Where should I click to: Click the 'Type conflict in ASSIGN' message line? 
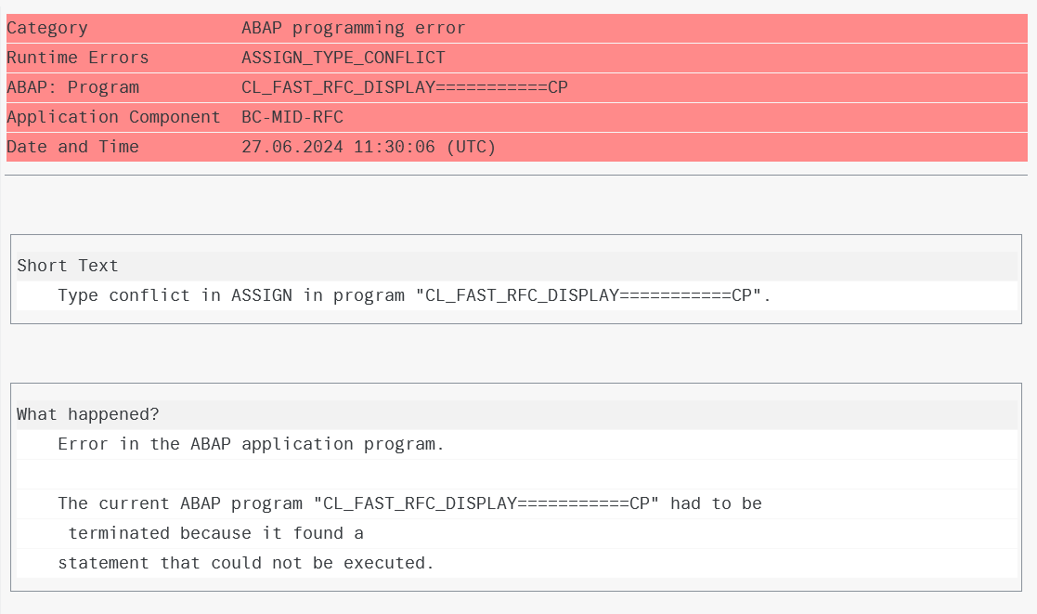(414, 295)
